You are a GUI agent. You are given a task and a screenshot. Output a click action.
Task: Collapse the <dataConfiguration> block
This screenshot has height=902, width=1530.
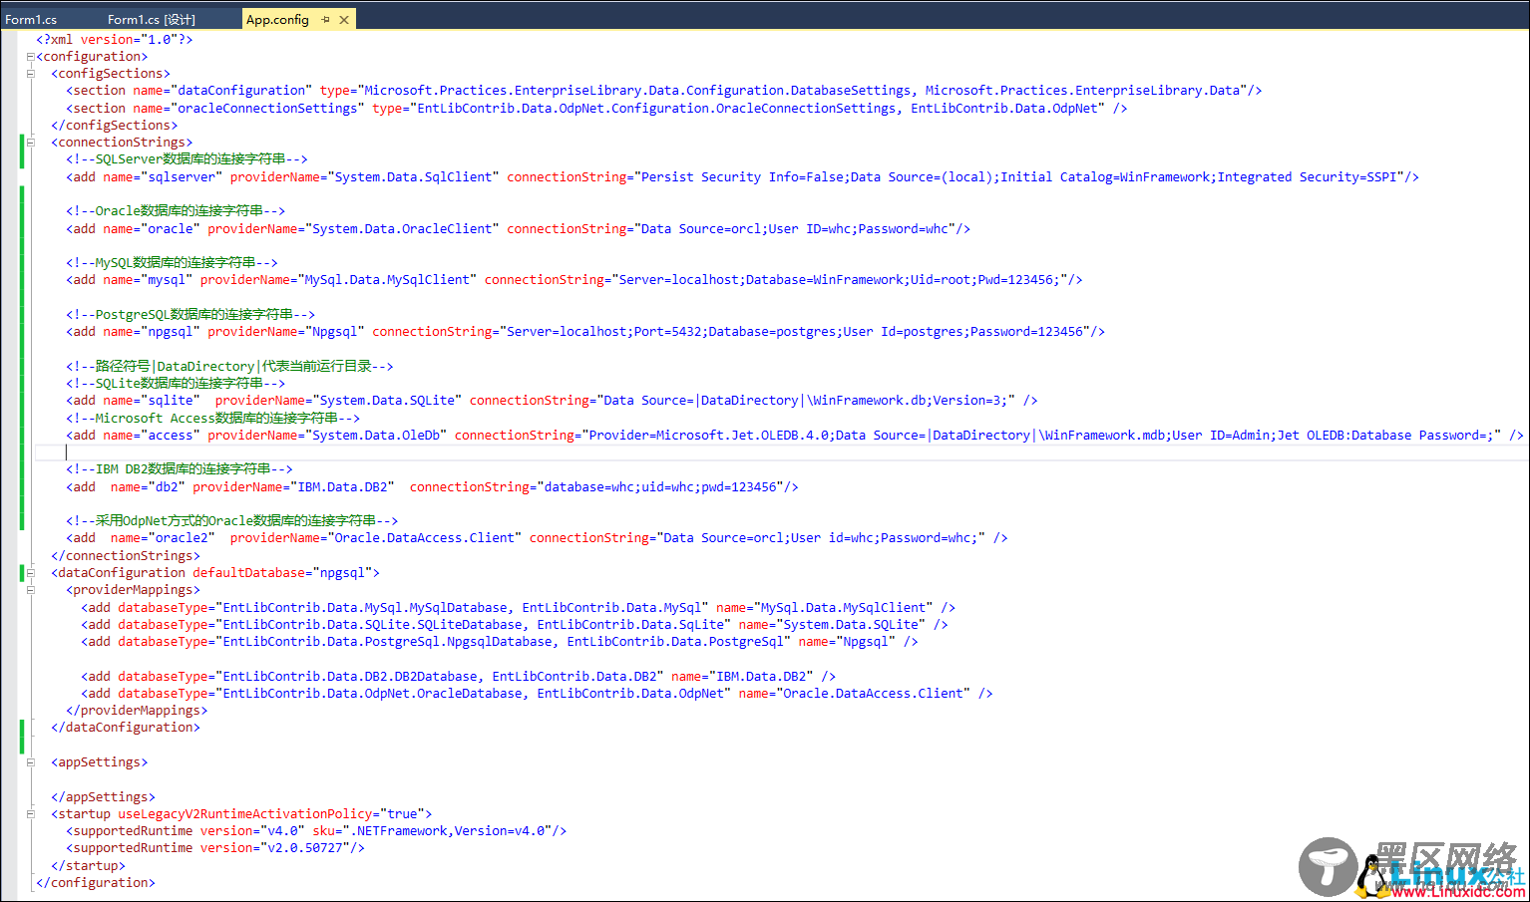pyautogui.click(x=30, y=573)
